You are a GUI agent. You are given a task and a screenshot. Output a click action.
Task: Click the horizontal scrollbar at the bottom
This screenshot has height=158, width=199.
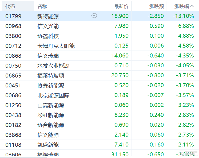coord(23,157)
